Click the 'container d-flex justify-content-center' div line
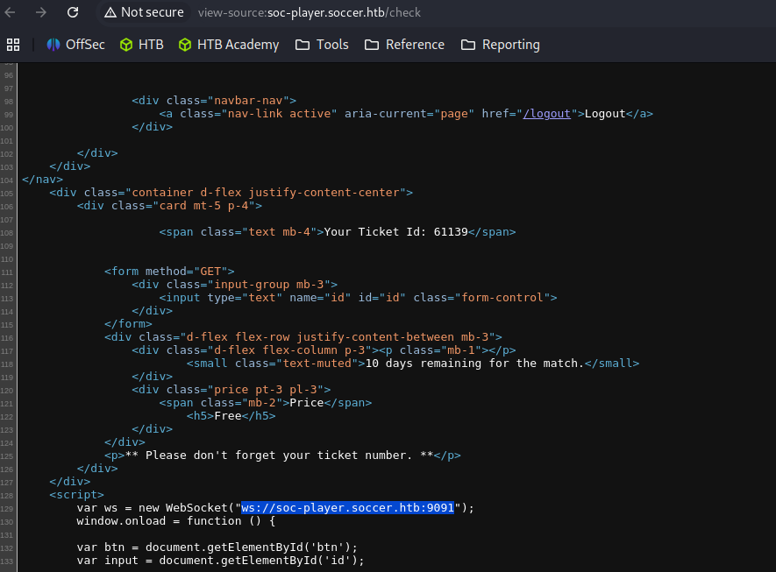Viewport: 776px width, 572px height. click(x=231, y=193)
